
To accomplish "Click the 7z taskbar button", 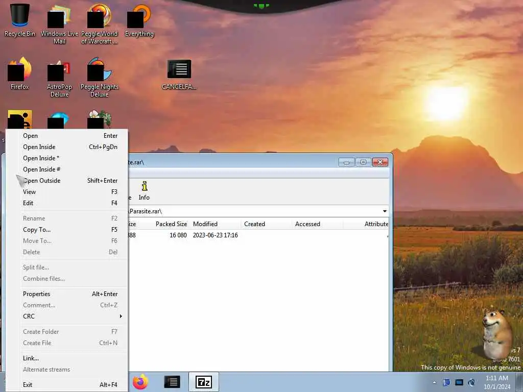I will (x=204, y=382).
